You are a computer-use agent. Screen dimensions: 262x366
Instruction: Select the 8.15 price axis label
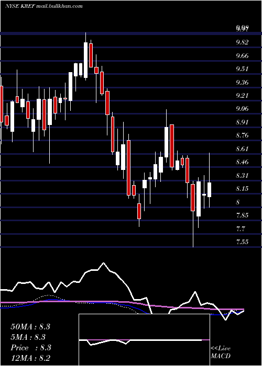pos(242,189)
